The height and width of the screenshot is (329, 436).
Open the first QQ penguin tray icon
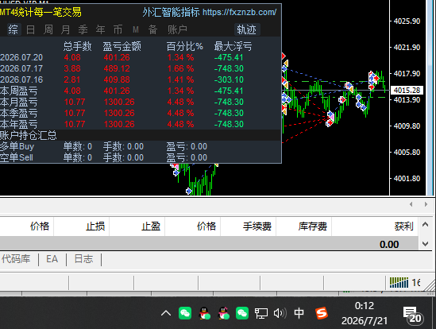click(x=205, y=313)
